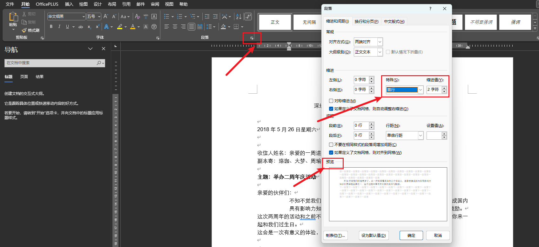Toggle snap to grid when grid defined

pos(331,153)
